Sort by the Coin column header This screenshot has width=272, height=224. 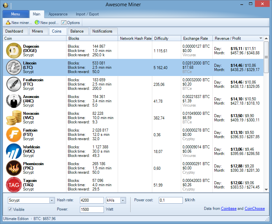(x=35, y=38)
